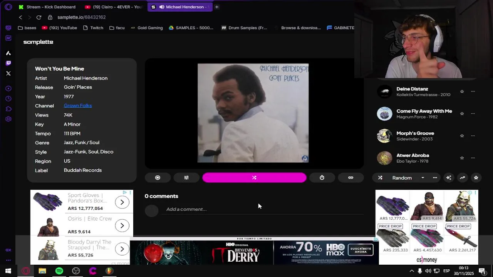Open a new browser tab
This screenshot has height=277, width=493.
217,7
